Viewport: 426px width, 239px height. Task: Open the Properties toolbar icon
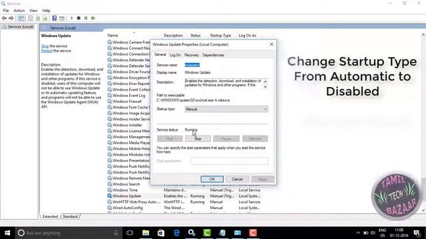(x=31, y=18)
